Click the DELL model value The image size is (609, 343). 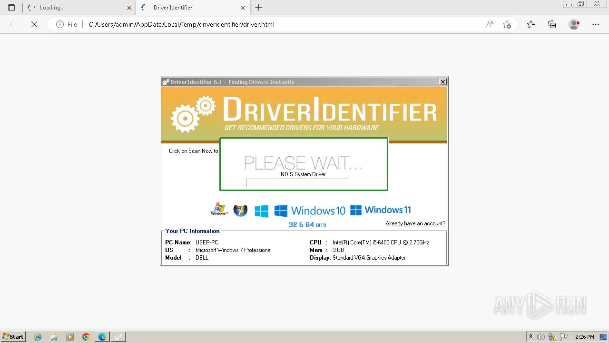pyautogui.click(x=202, y=258)
